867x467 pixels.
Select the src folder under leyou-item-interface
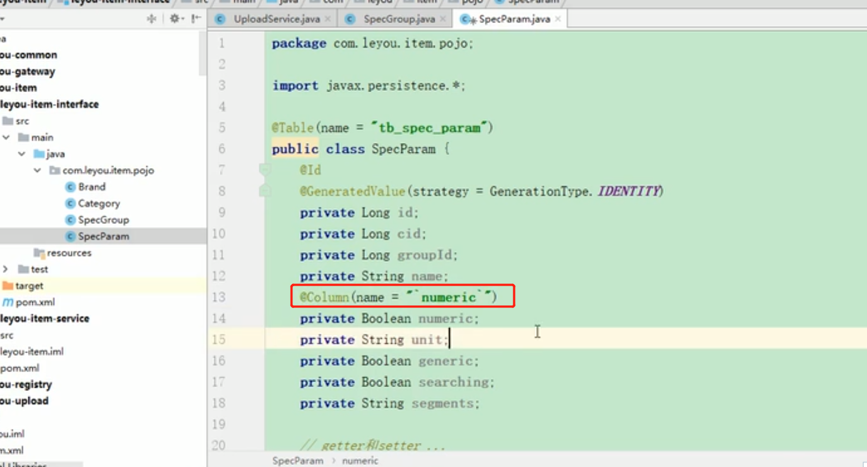(22, 121)
